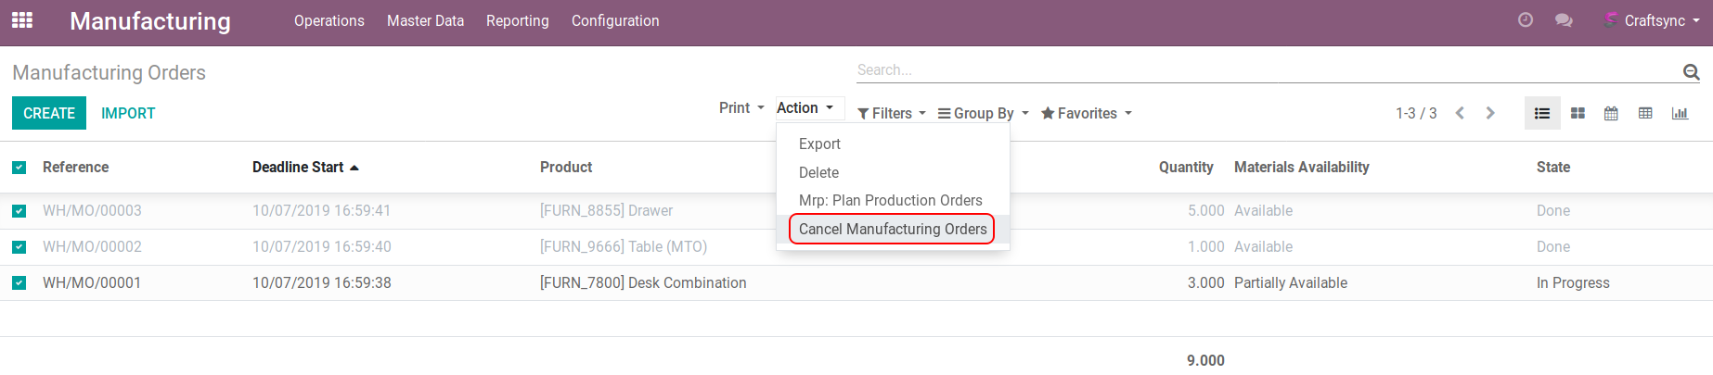Uncheck the WH/MO/00003 row checkbox
This screenshot has width=1713, height=375.
tap(19, 211)
